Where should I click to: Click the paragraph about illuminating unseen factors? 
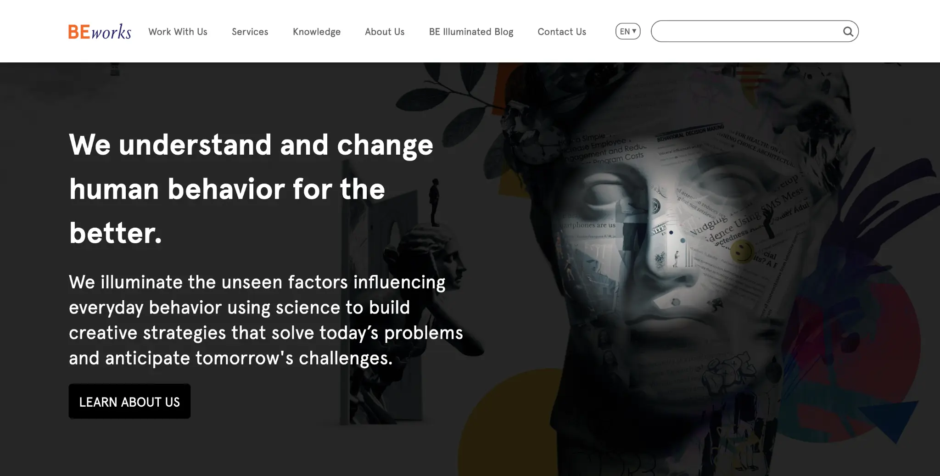pos(266,320)
